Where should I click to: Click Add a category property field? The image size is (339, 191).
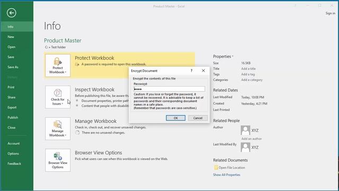pyautogui.click(x=252, y=80)
